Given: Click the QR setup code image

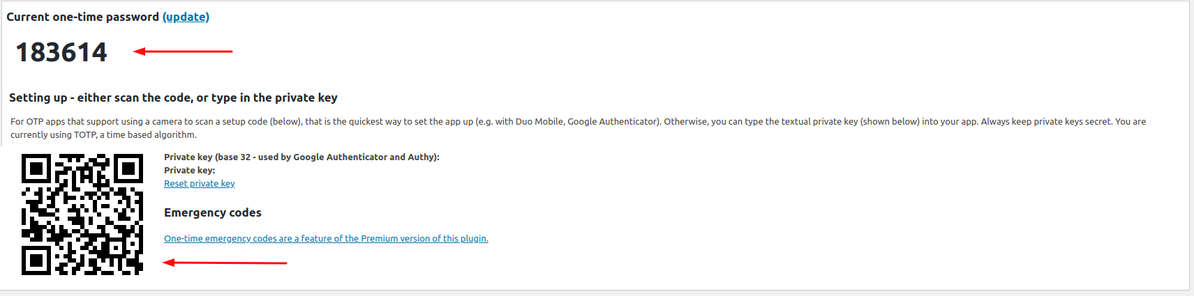Looking at the screenshot, I should coord(82,215).
